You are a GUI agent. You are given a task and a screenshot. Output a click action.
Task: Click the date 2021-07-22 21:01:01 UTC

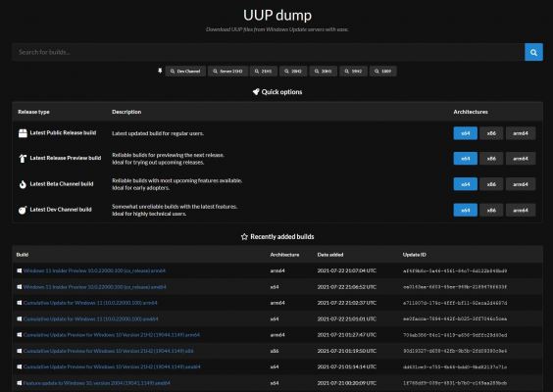[347, 319]
